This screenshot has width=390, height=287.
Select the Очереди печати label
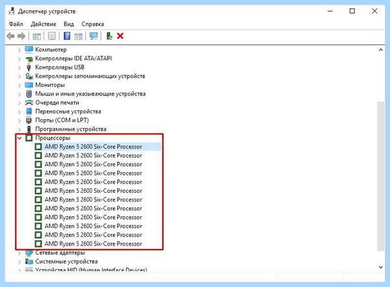pos(57,103)
